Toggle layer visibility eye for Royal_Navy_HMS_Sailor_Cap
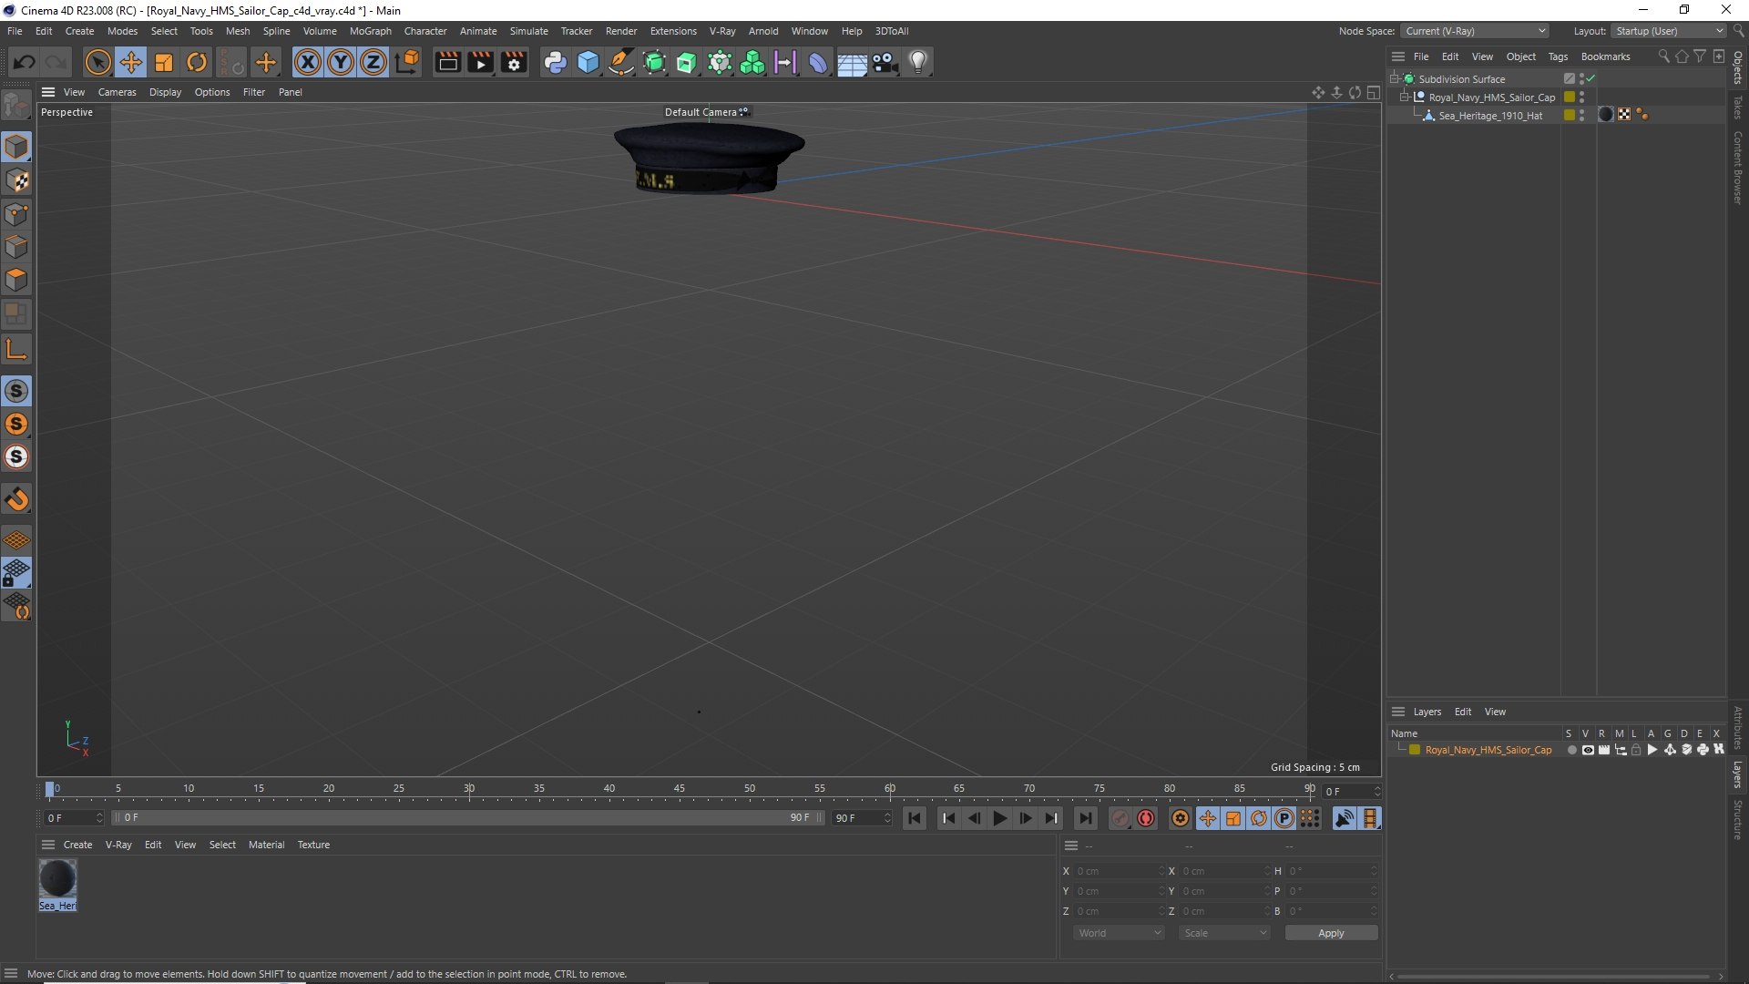Screen dimensions: 1749x984 [x=1588, y=750]
